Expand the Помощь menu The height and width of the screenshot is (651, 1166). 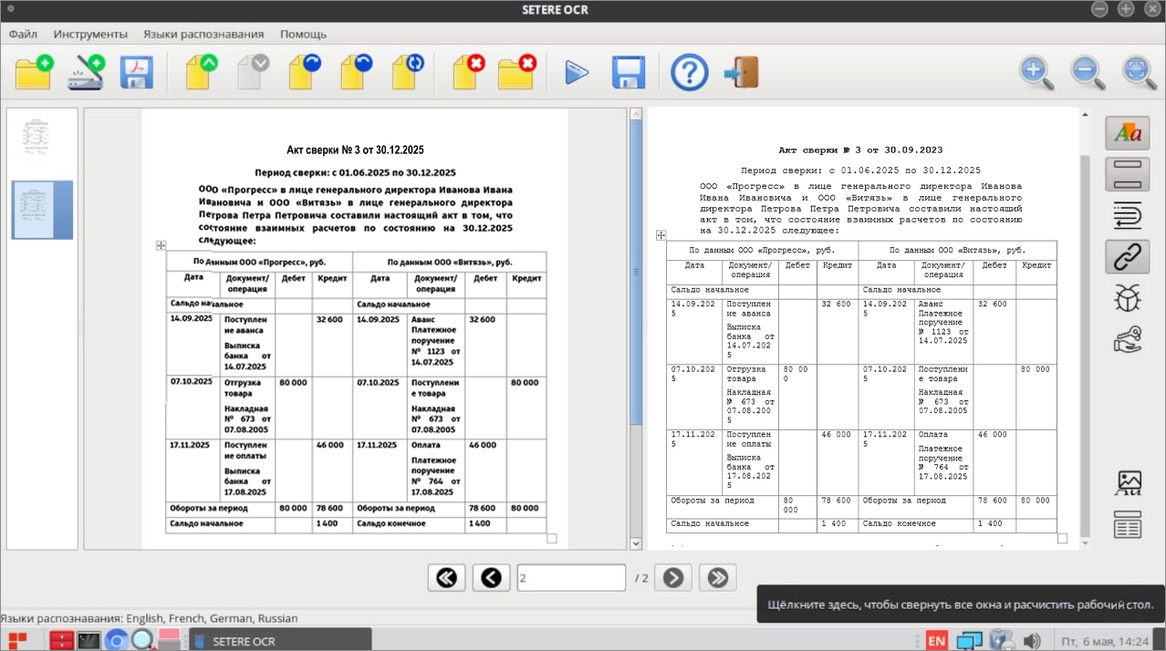[303, 34]
